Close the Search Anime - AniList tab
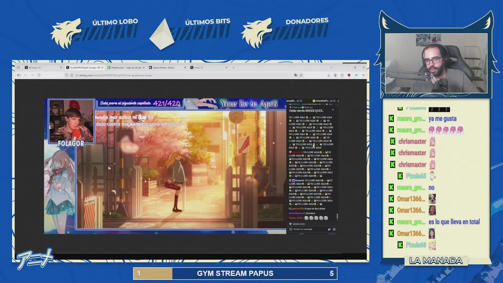This screenshot has width=503, height=283. (186, 68)
